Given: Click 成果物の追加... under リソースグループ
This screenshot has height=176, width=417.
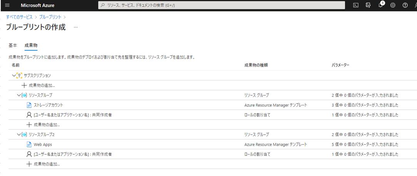Looking at the screenshot, I should pyautogui.click(x=47, y=125).
